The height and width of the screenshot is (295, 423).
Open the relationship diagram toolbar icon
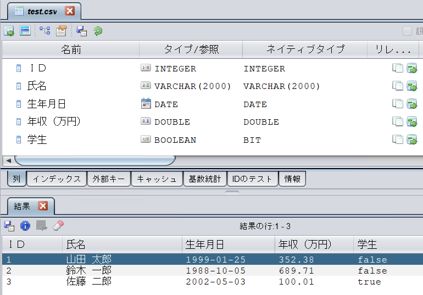click(x=45, y=30)
